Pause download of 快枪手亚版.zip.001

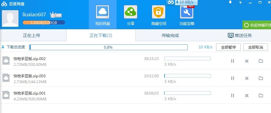coord(232,95)
